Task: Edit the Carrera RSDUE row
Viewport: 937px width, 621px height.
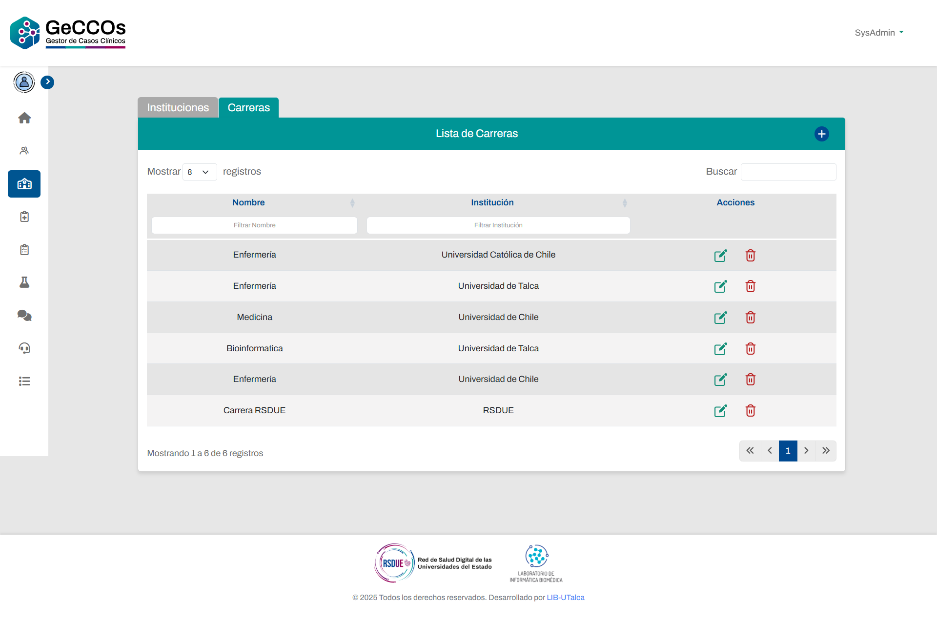Action: [721, 411]
